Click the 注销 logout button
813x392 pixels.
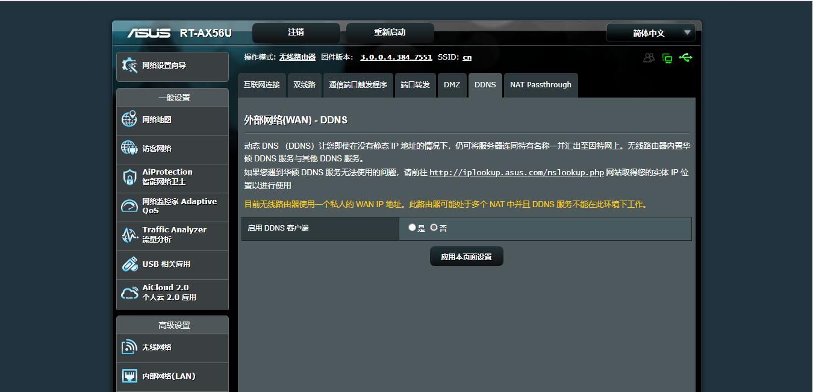coord(296,33)
